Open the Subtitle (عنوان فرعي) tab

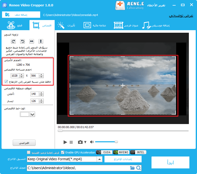(126, 25)
